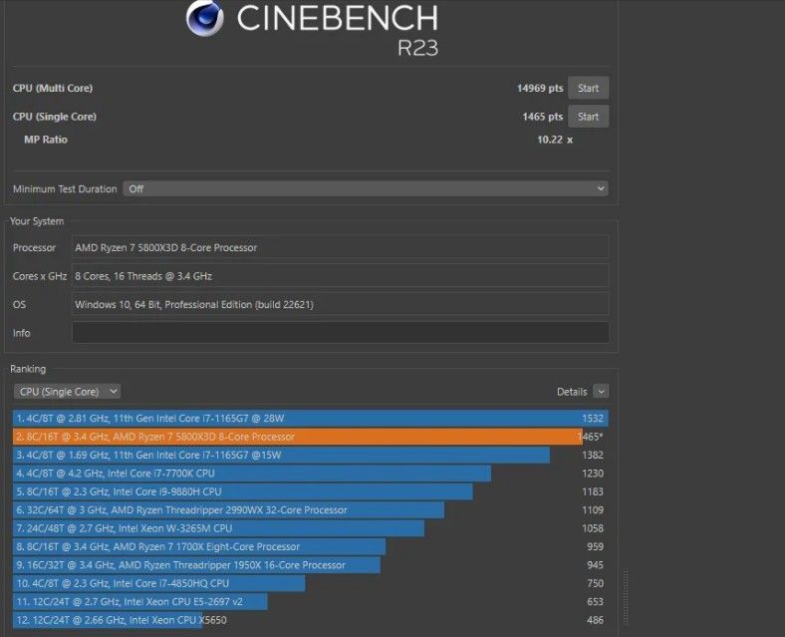Expand the Details dropdown arrow
785x637 pixels.
click(x=601, y=392)
